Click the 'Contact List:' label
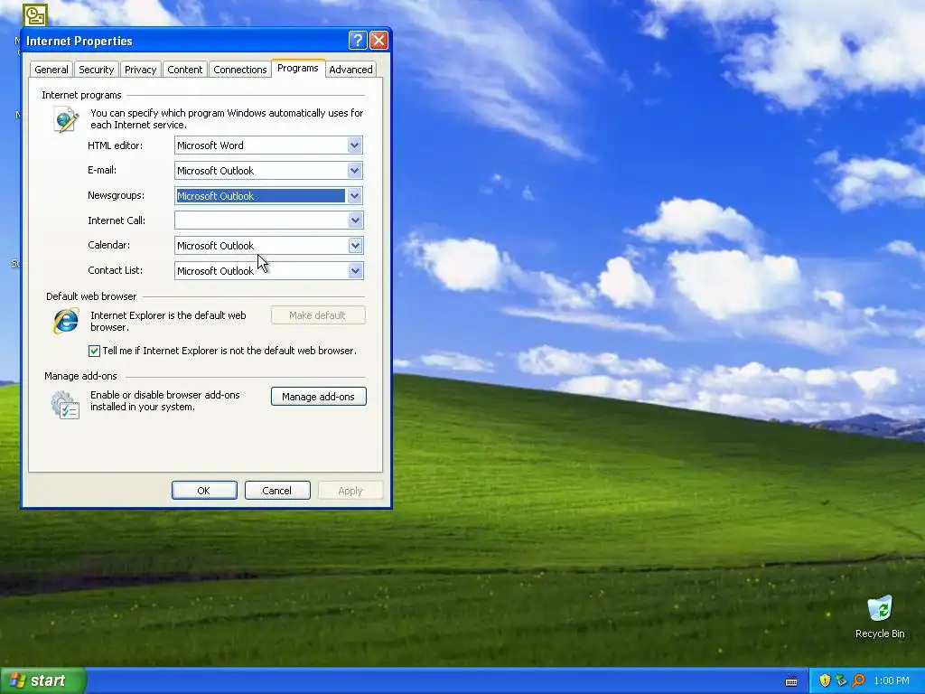The image size is (925, 694). point(115,270)
